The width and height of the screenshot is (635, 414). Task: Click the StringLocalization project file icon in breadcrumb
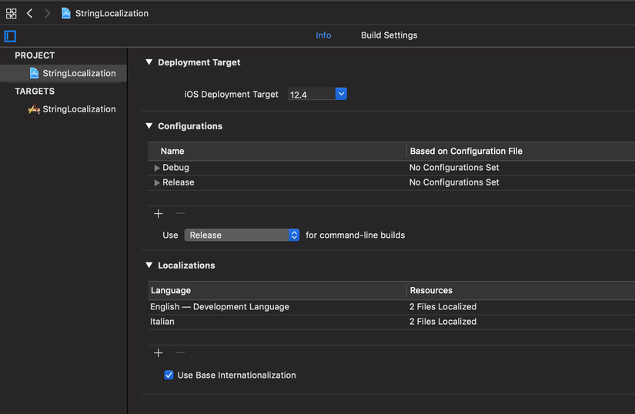[x=66, y=13]
